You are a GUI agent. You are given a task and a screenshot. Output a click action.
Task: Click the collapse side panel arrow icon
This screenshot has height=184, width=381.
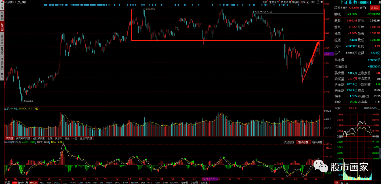coord(322,2)
